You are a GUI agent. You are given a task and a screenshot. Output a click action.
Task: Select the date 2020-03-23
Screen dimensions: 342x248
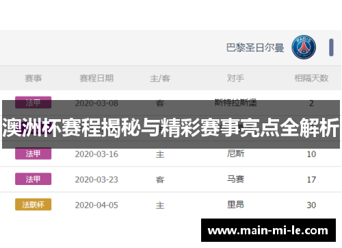(x=96, y=179)
